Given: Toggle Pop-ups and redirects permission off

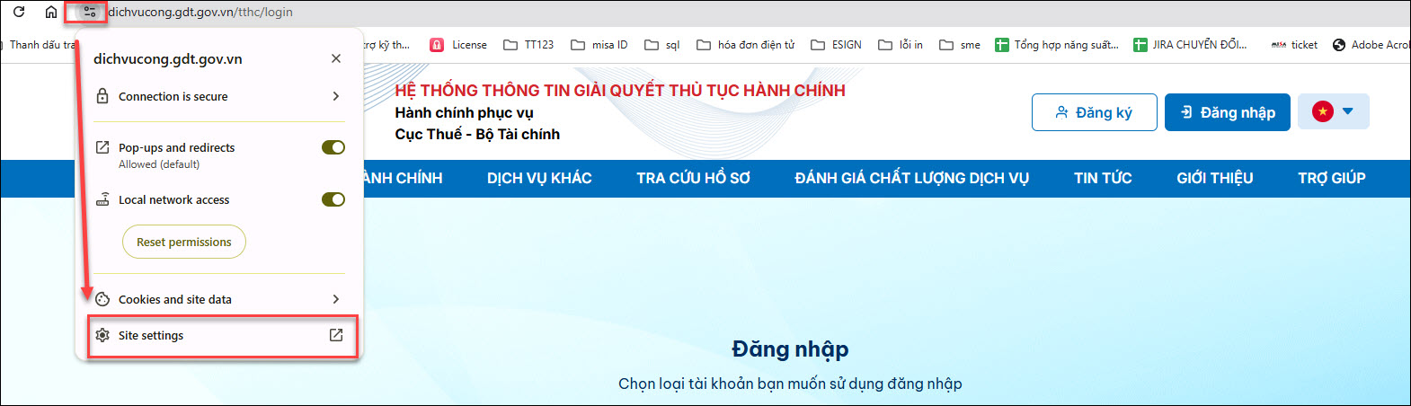Looking at the screenshot, I should click(333, 147).
